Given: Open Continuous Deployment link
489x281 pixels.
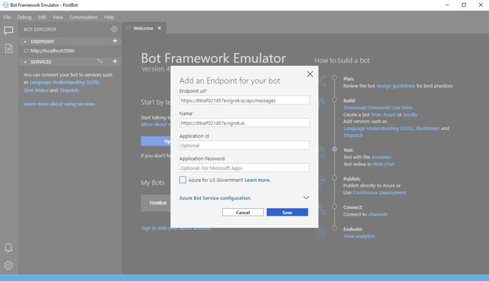Looking at the screenshot, I should pos(379,192).
